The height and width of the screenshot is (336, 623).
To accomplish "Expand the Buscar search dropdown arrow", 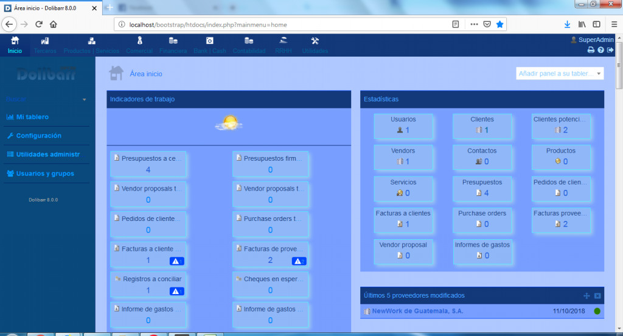I will point(84,99).
